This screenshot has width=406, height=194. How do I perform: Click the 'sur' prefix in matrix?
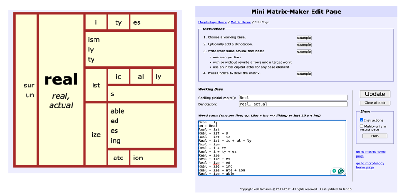point(29,86)
